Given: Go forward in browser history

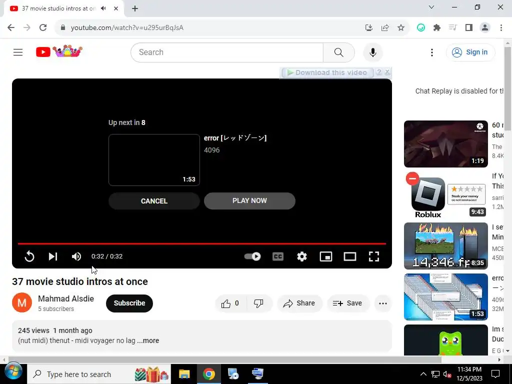Looking at the screenshot, I should click(27, 27).
